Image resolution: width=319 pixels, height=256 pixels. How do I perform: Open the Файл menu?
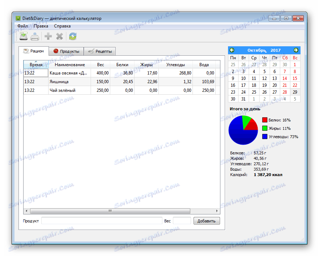(x=22, y=26)
